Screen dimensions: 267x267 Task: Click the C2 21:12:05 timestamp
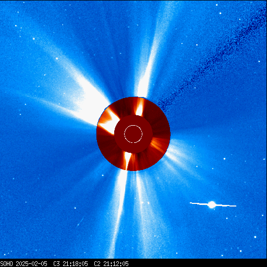point(111,264)
